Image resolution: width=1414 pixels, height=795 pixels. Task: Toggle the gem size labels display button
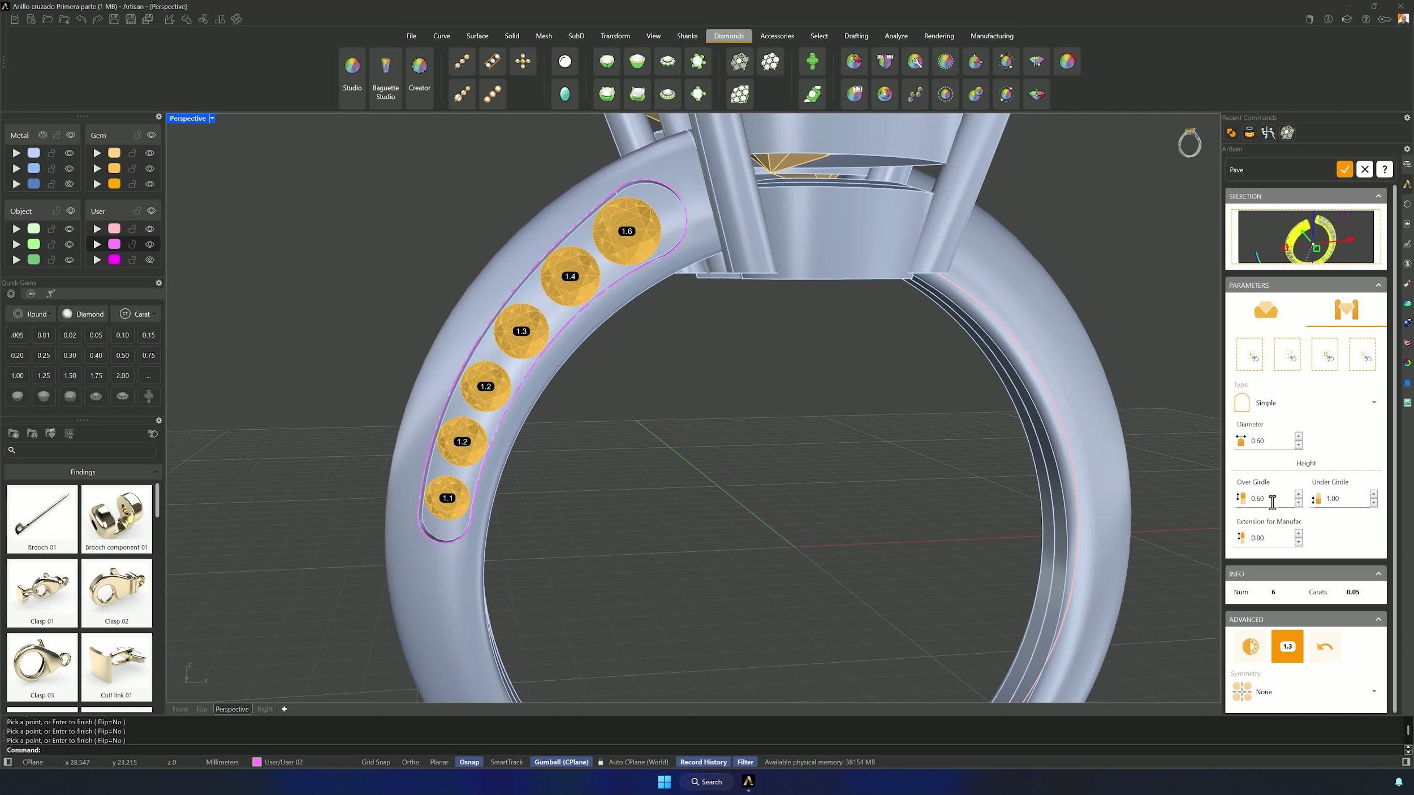coord(1287,646)
